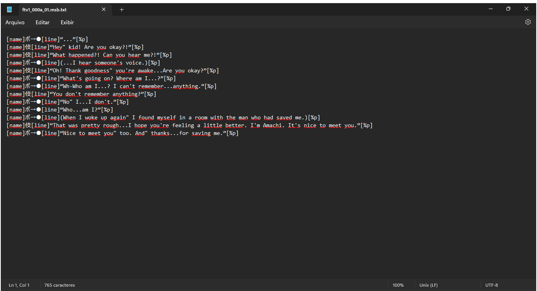
Task: Click the 765 caracteres count in status bar
Action: point(60,285)
